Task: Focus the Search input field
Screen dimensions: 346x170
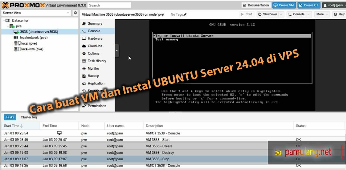Action: [x=109, y=5]
